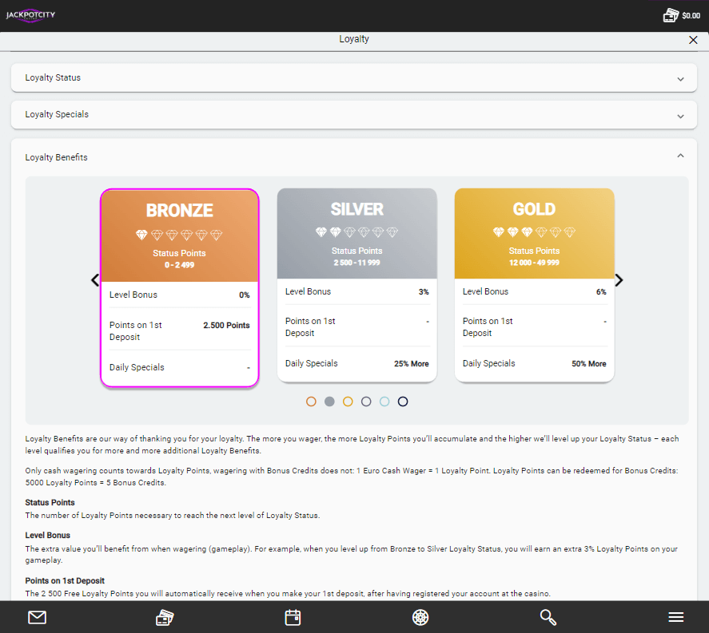Click Bronze 'Daily Specials' row label
The height and width of the screenshot is (633, 709).
click(x=137, y=367)
